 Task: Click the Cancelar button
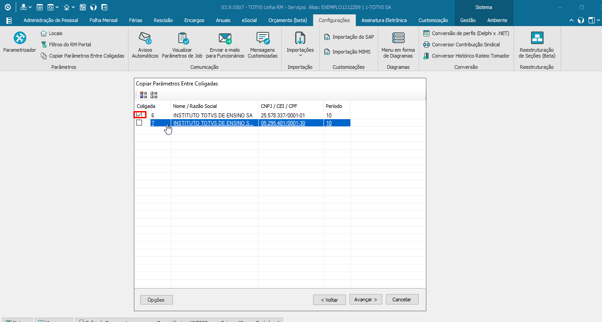[402, 300]
